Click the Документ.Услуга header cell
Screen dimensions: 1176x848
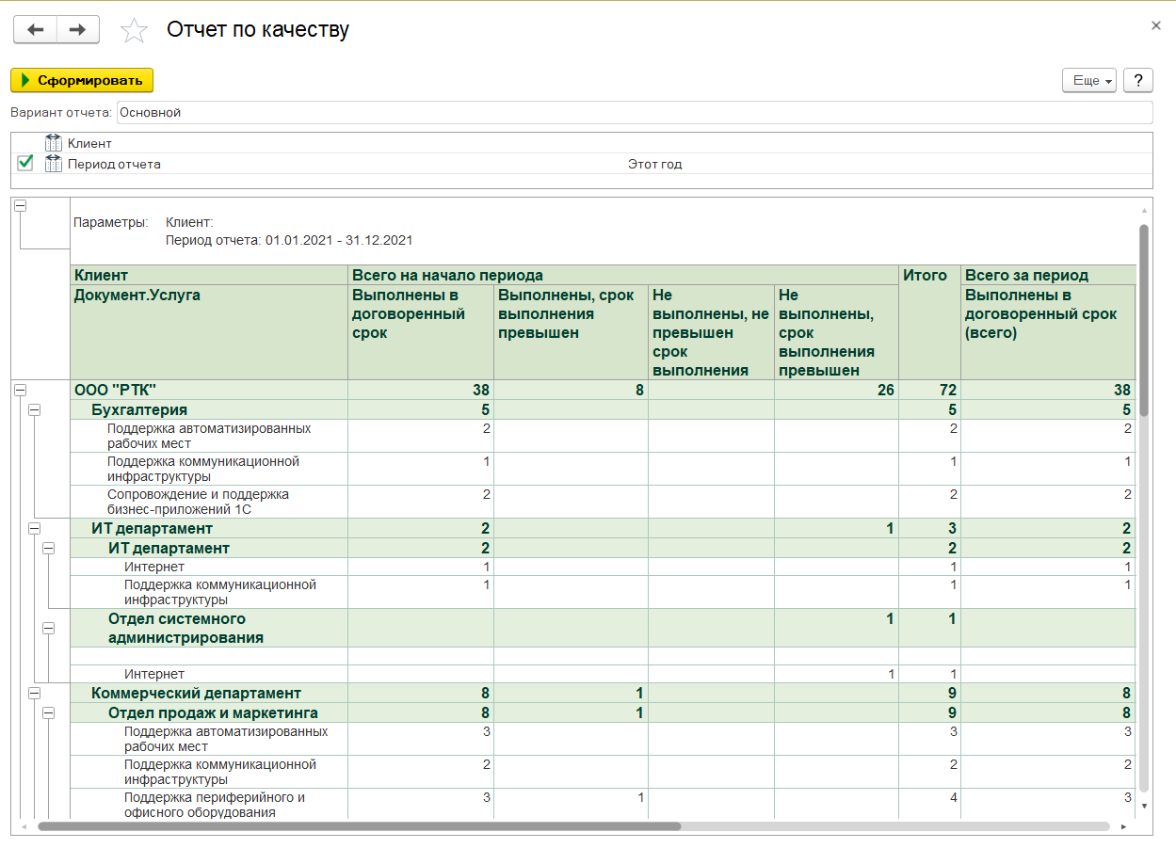[x=209, y=333]
